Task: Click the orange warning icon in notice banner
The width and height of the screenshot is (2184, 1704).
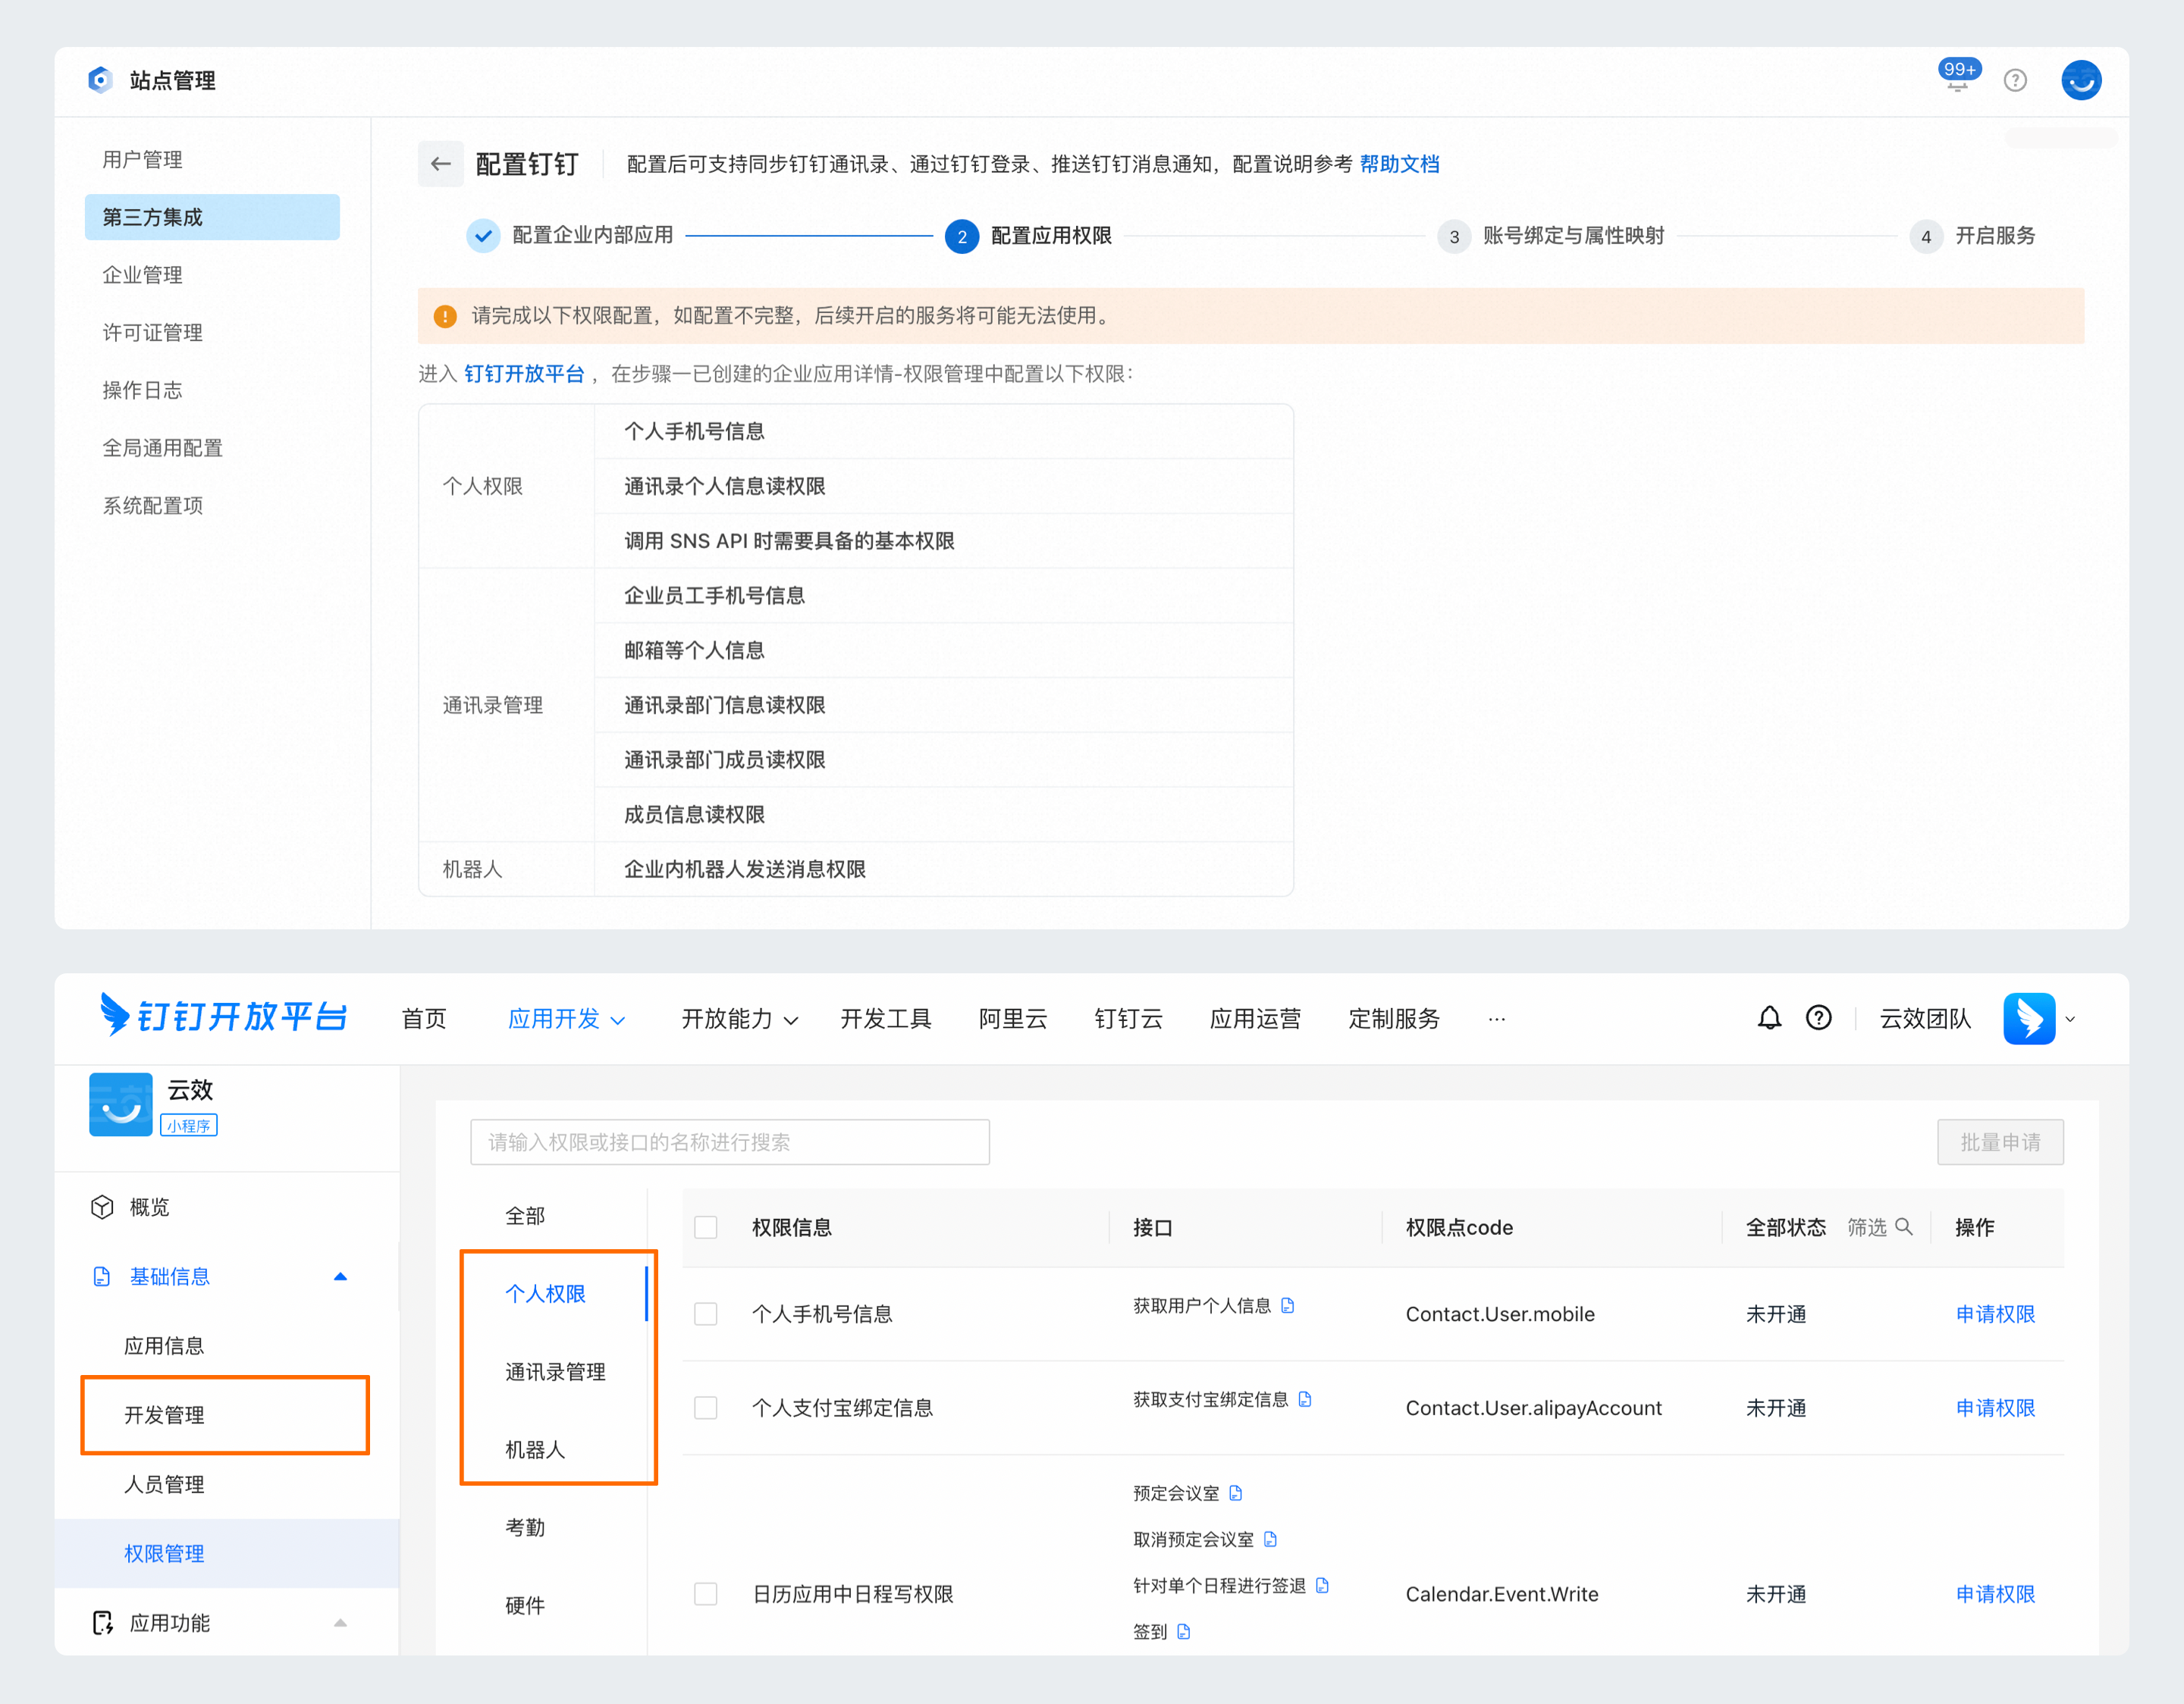Action: pyautogui.click(x=445, y=317)
